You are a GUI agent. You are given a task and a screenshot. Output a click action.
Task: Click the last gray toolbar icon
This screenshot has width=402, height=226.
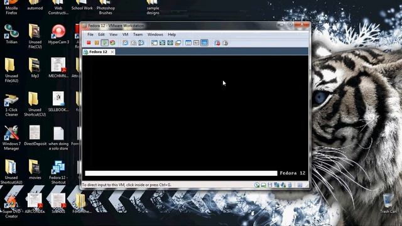tap(225, 43)
